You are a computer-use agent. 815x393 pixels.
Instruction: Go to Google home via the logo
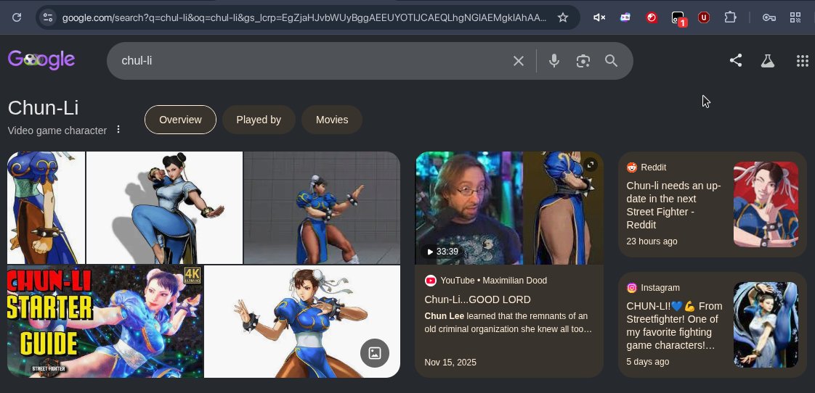tap(41, 60)
